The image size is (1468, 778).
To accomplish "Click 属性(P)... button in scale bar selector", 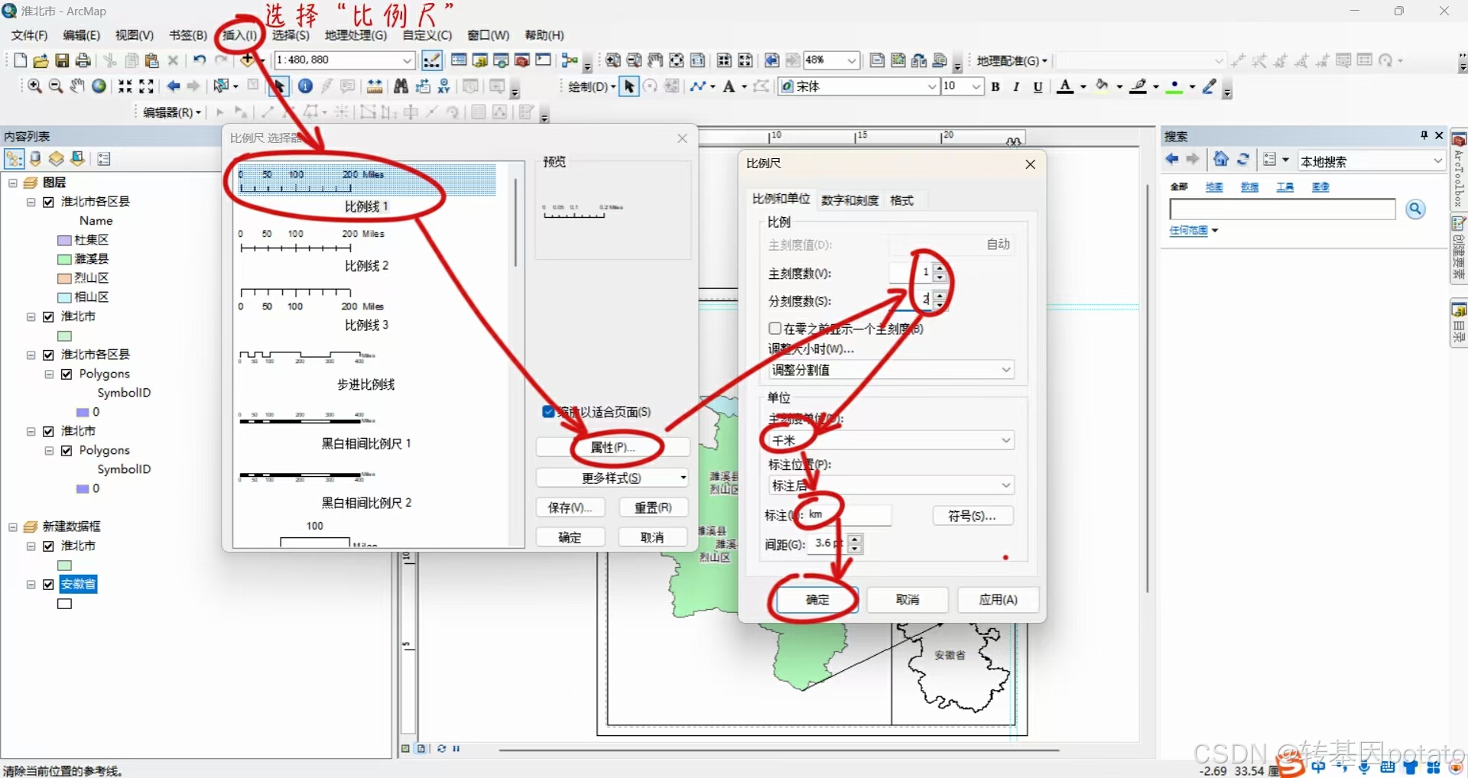I will (612, 447).
